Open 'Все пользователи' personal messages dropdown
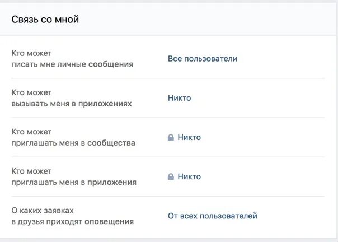 click(203, 59)
